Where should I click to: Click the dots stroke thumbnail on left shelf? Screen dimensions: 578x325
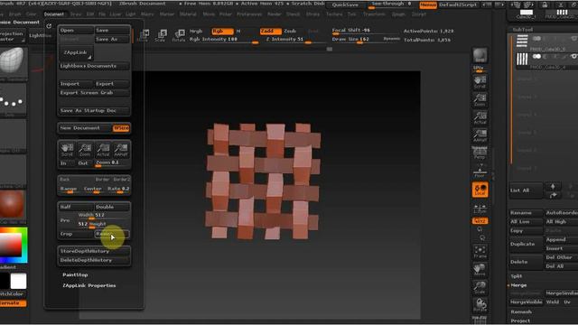14,99
